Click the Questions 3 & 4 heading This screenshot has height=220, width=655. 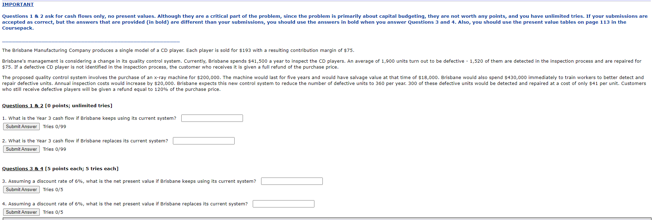click(x=22, y=168)
